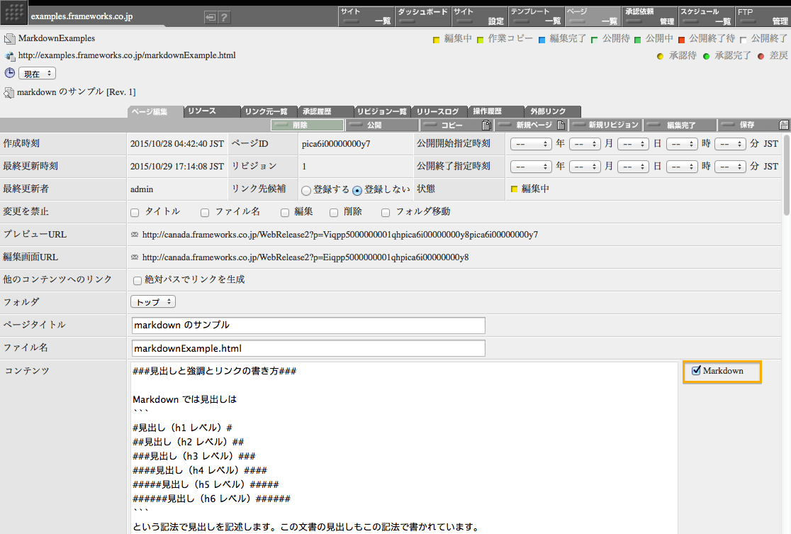This screenshot has width=791, height=534.
Task: Check the タイトル change-lock checkbox
Action: (135, 213)
